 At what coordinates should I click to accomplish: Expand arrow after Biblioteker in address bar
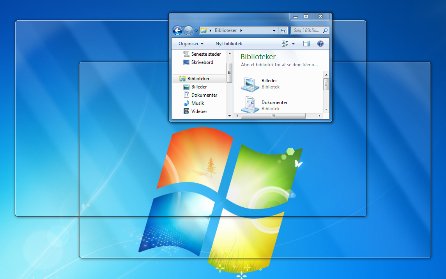241,30
